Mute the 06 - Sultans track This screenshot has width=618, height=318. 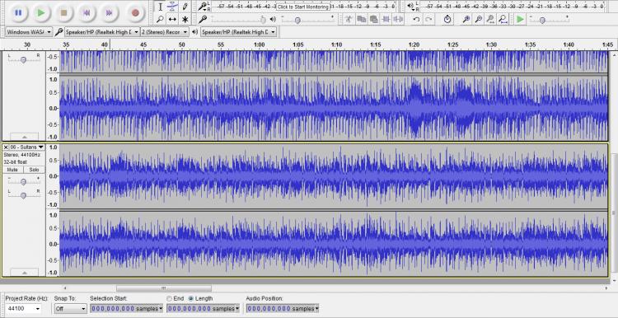pyautogui.click(x=12, y=170)
